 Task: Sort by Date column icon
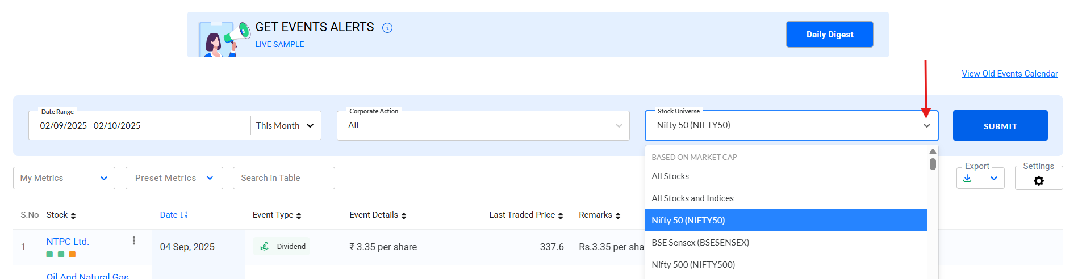point(183,215)
